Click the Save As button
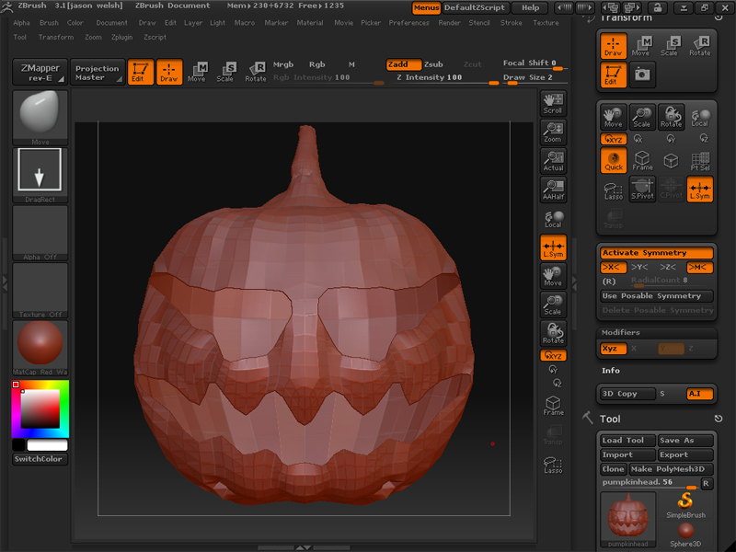Screen dimensions: 736x552 [684, 441]
